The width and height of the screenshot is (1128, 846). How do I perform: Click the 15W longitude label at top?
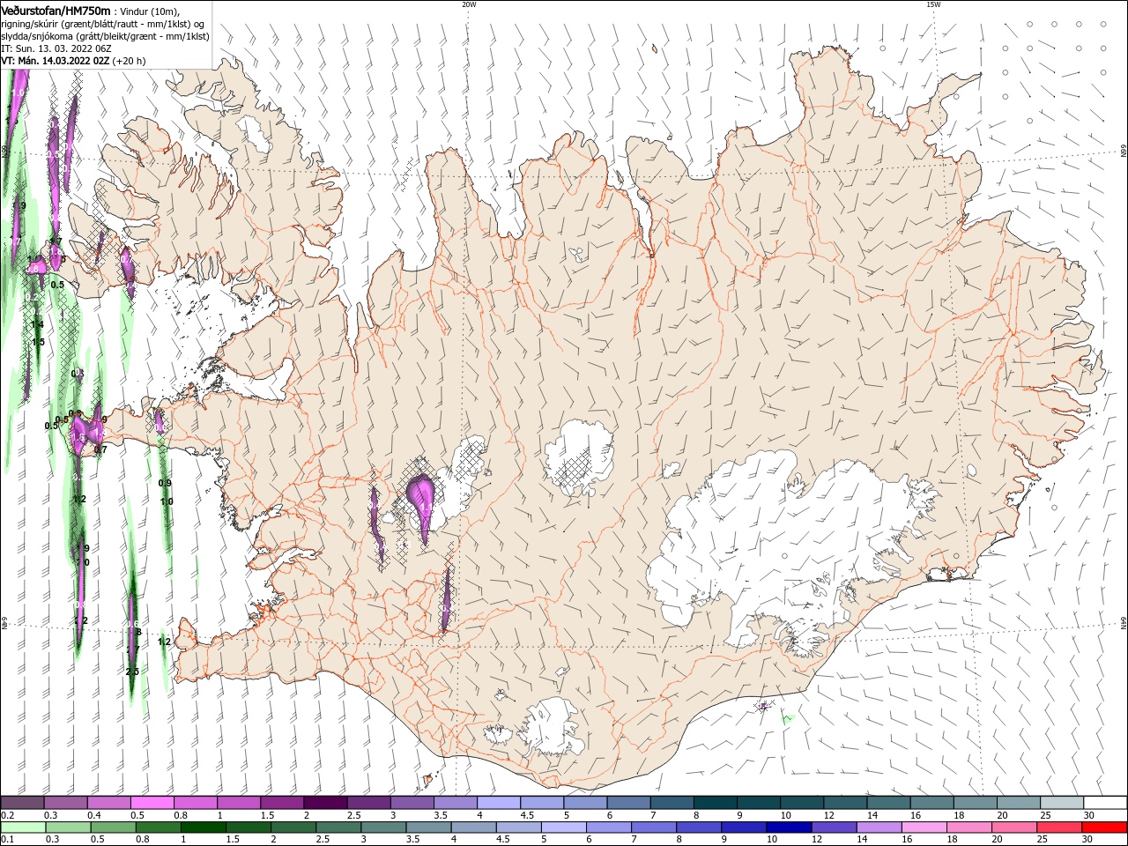[x=933, y=4]
